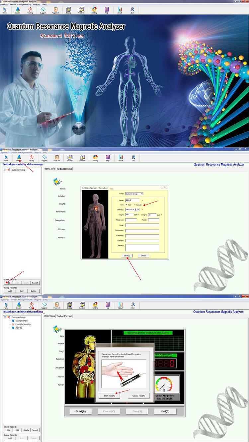Open Suggest in middle window toolbar
The width and height of the screenshot is (249, 442).
tap(44, 158)
